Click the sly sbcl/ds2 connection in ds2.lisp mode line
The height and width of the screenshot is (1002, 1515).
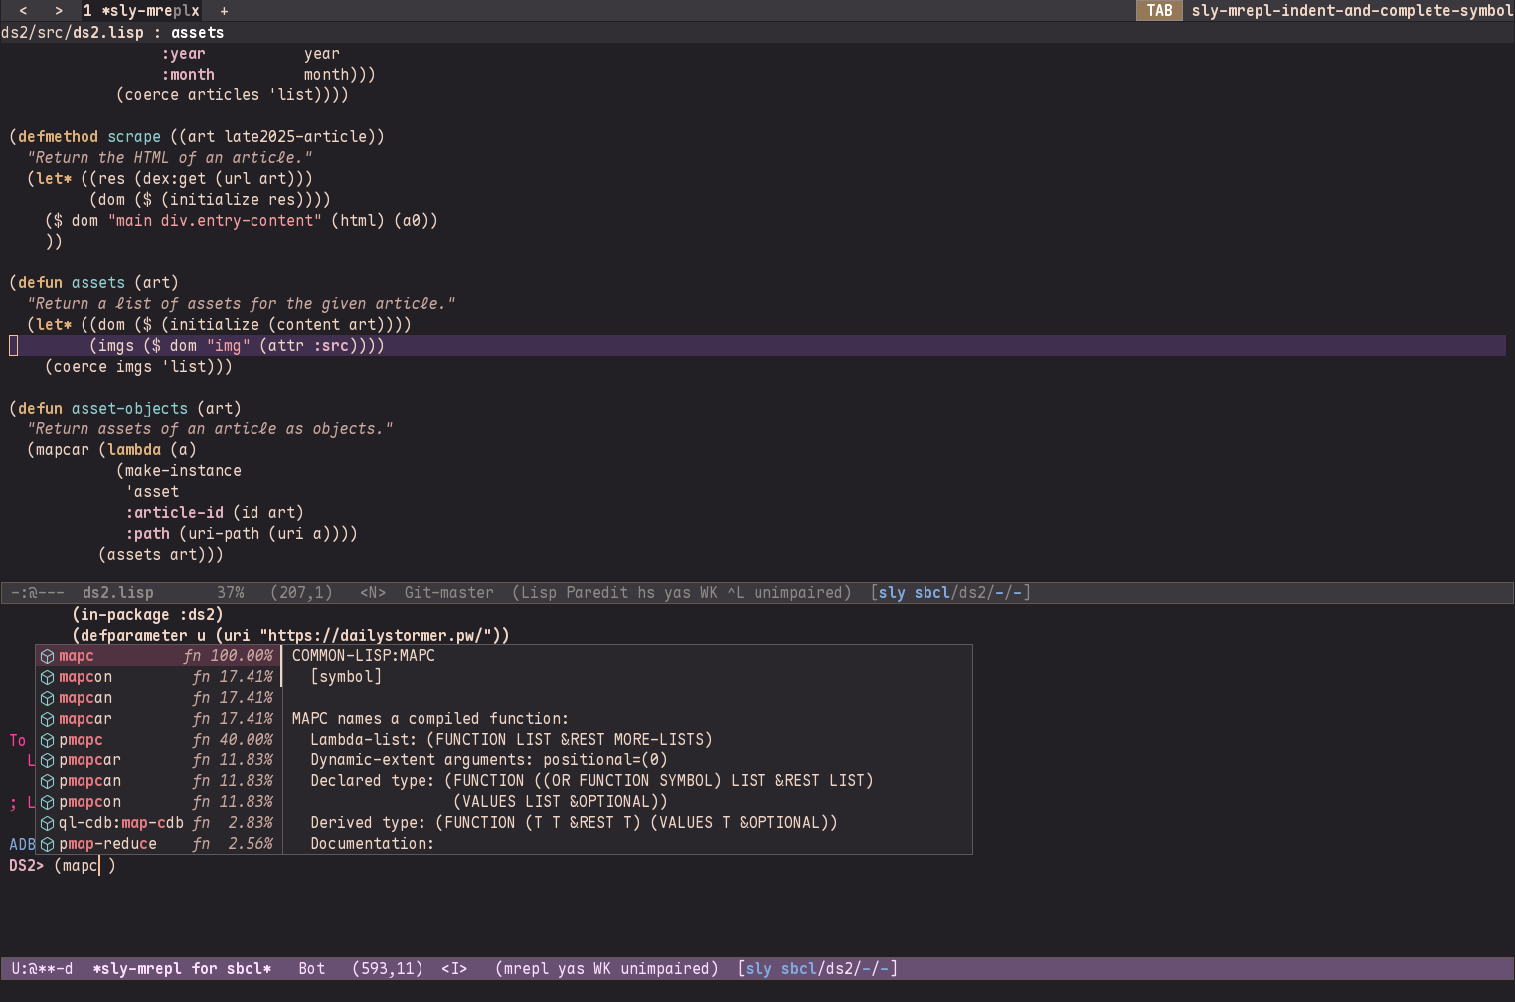tap(950, 593)
